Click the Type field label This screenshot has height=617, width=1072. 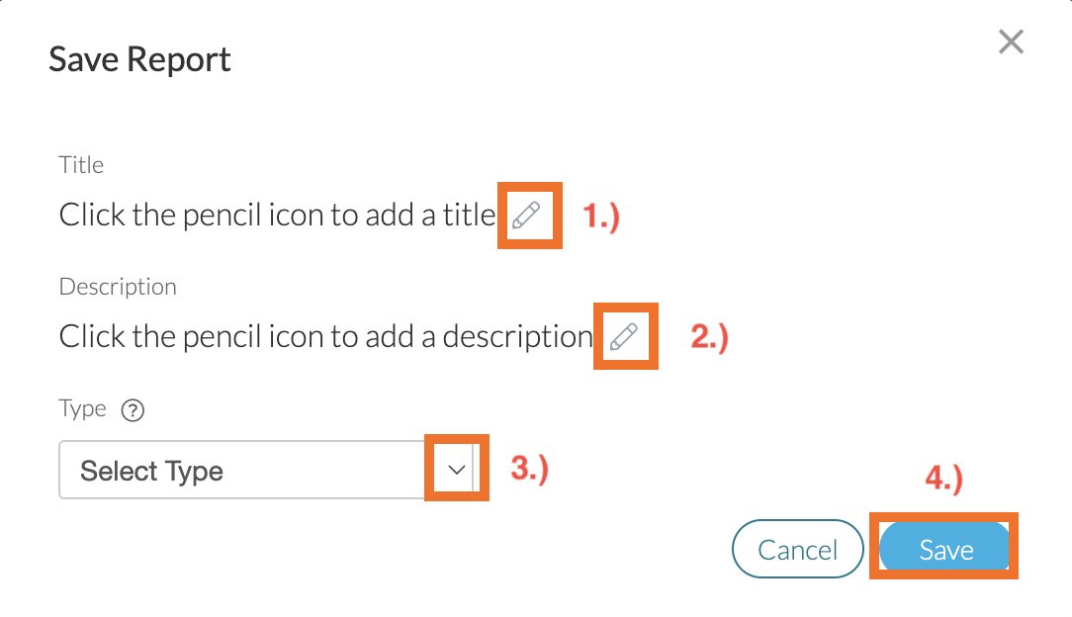coord(82,409)
